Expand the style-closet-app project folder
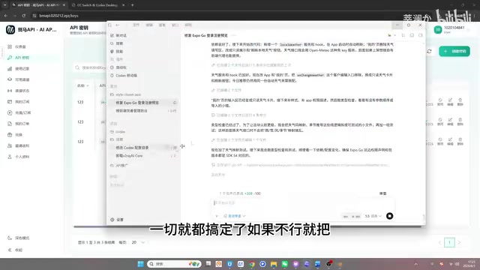480x270 pixels. pos(125,94)
